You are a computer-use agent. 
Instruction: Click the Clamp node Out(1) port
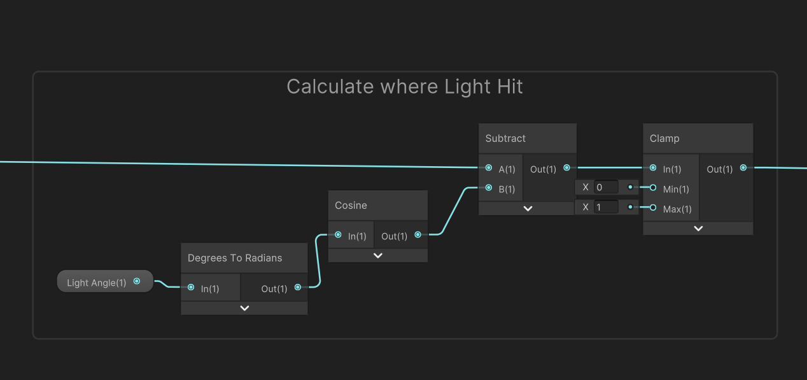(x=743, y=168)
